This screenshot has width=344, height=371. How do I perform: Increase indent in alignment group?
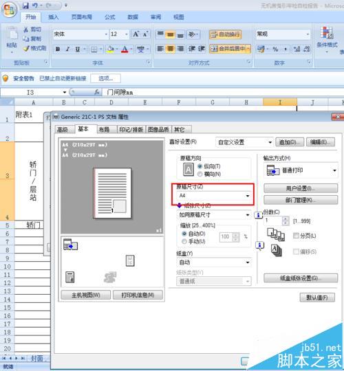(x=202, y=49)
